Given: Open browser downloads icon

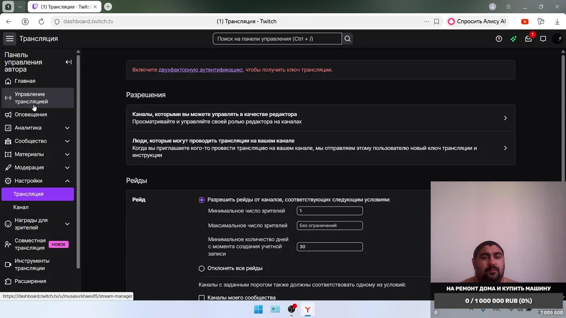Looking at the screenshot, I should tap(557, 21).
